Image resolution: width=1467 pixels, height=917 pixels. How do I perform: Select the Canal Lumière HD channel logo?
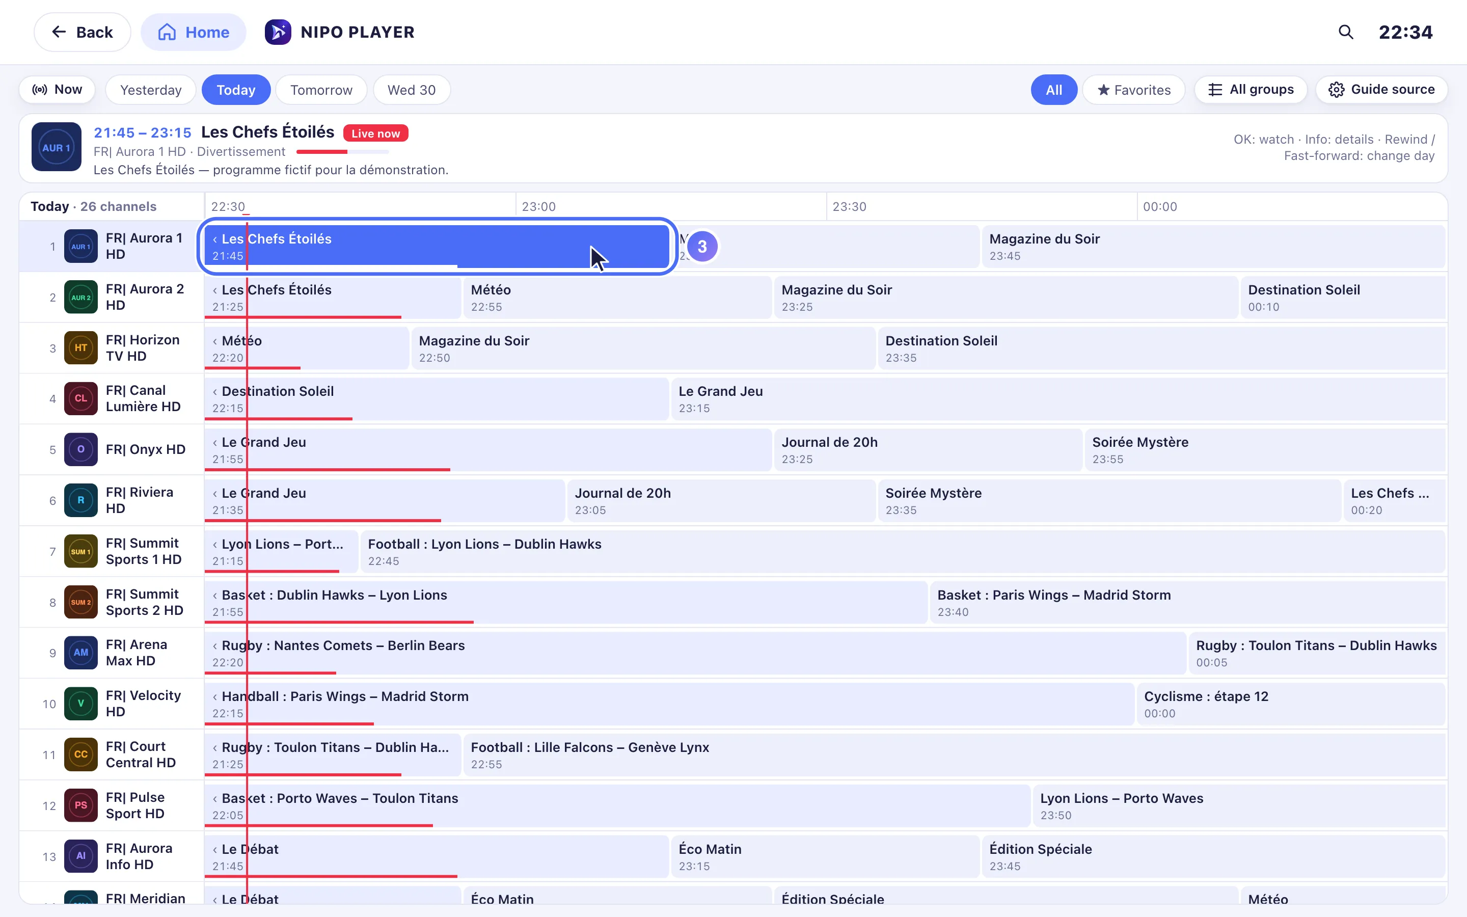(80, 398)
